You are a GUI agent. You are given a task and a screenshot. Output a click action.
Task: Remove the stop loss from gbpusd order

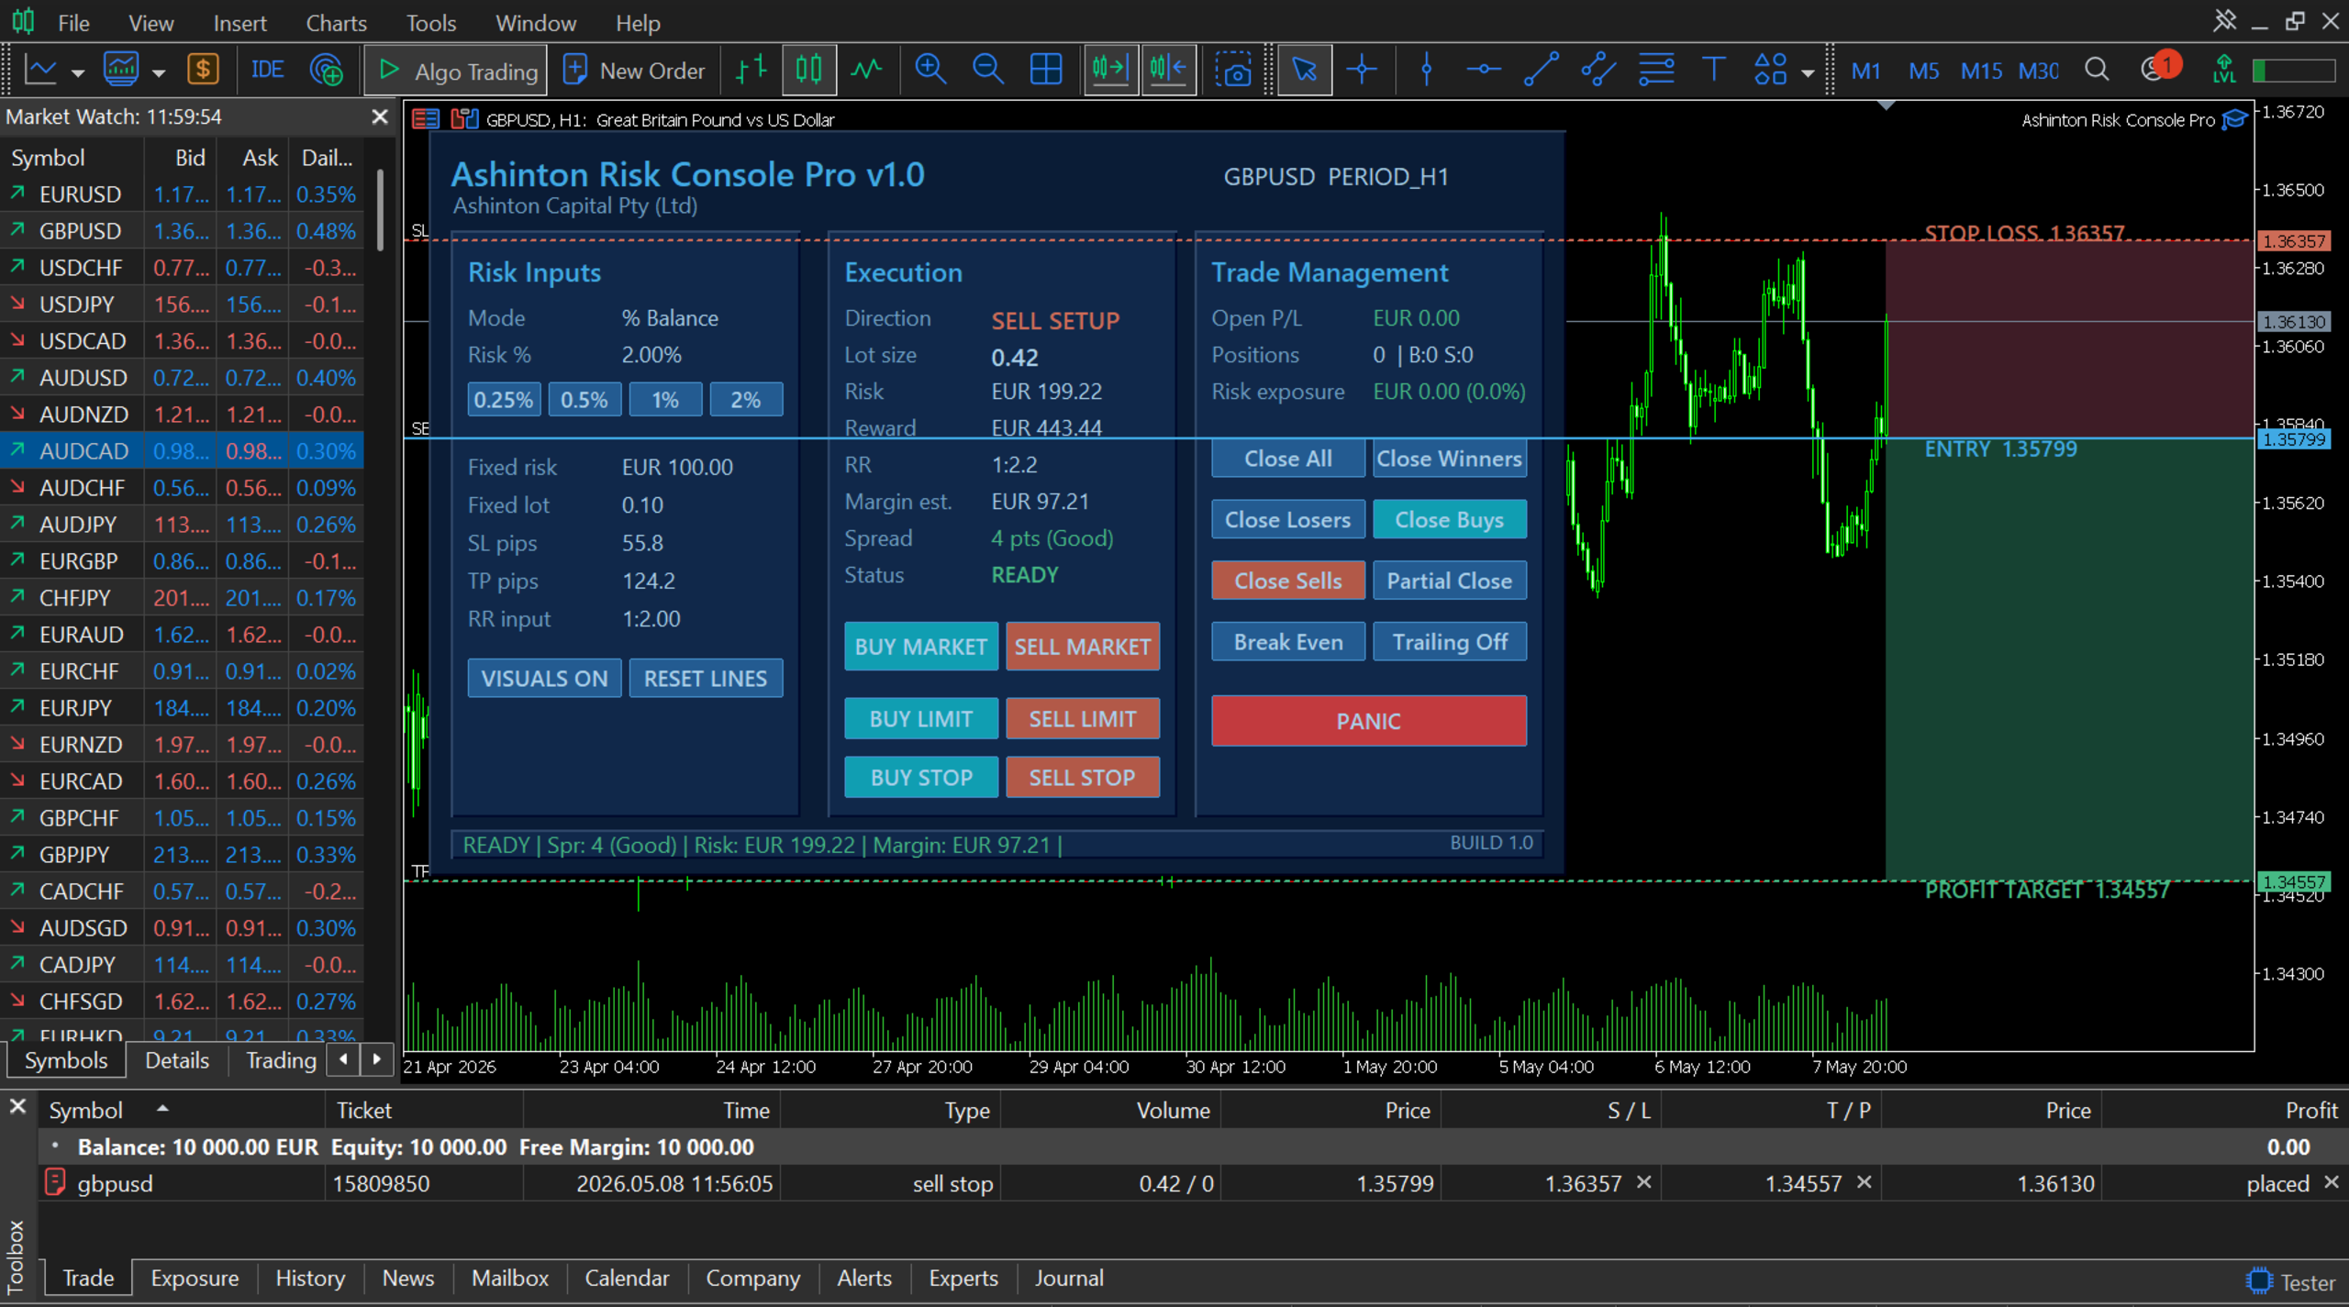click(x=1644, y=1182)
